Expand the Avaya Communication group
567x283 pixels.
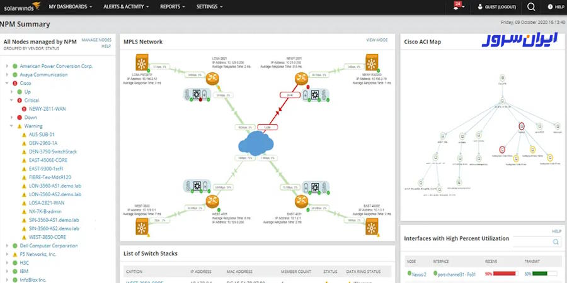click(6, 75)
